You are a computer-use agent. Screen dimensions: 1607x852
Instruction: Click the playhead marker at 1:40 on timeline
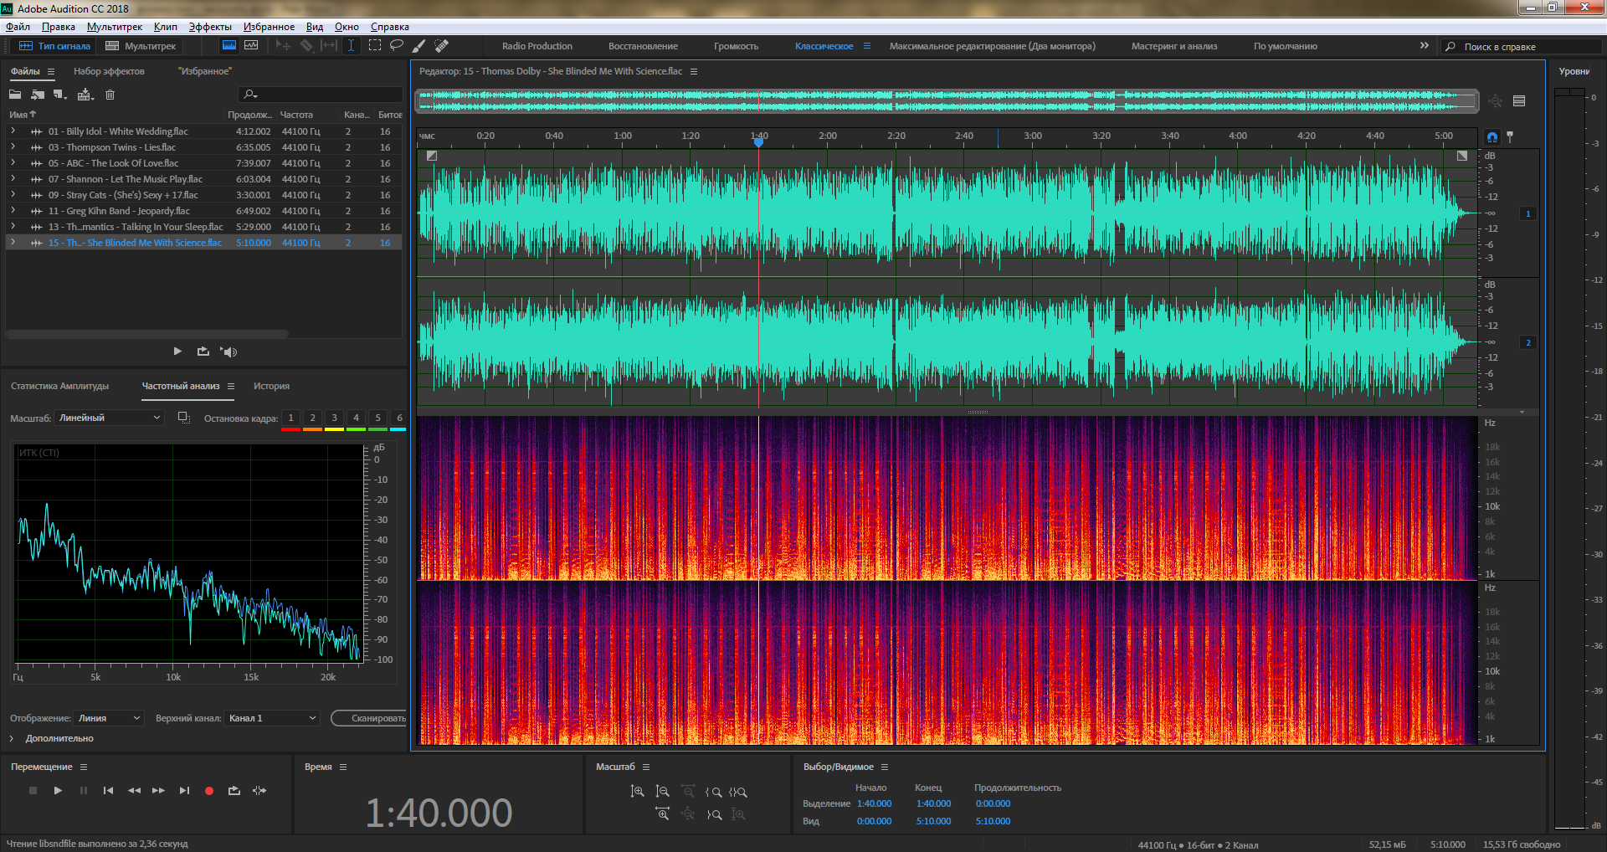(x=758, y=142)
